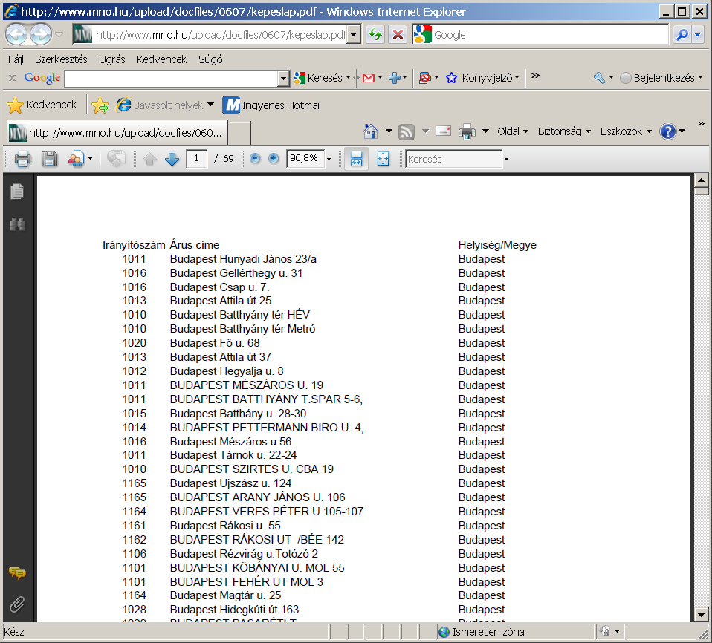Click the add to favorites star-arrow icon
This screenshot has width=712, height=643.
click(100, 105)
